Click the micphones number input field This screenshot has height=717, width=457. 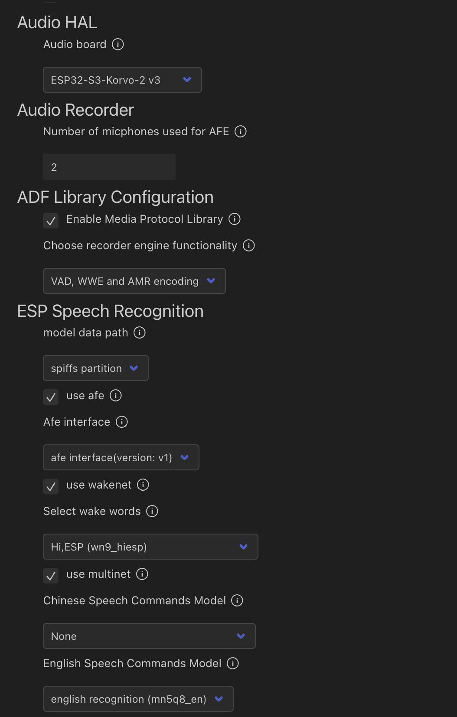(109, 167)
